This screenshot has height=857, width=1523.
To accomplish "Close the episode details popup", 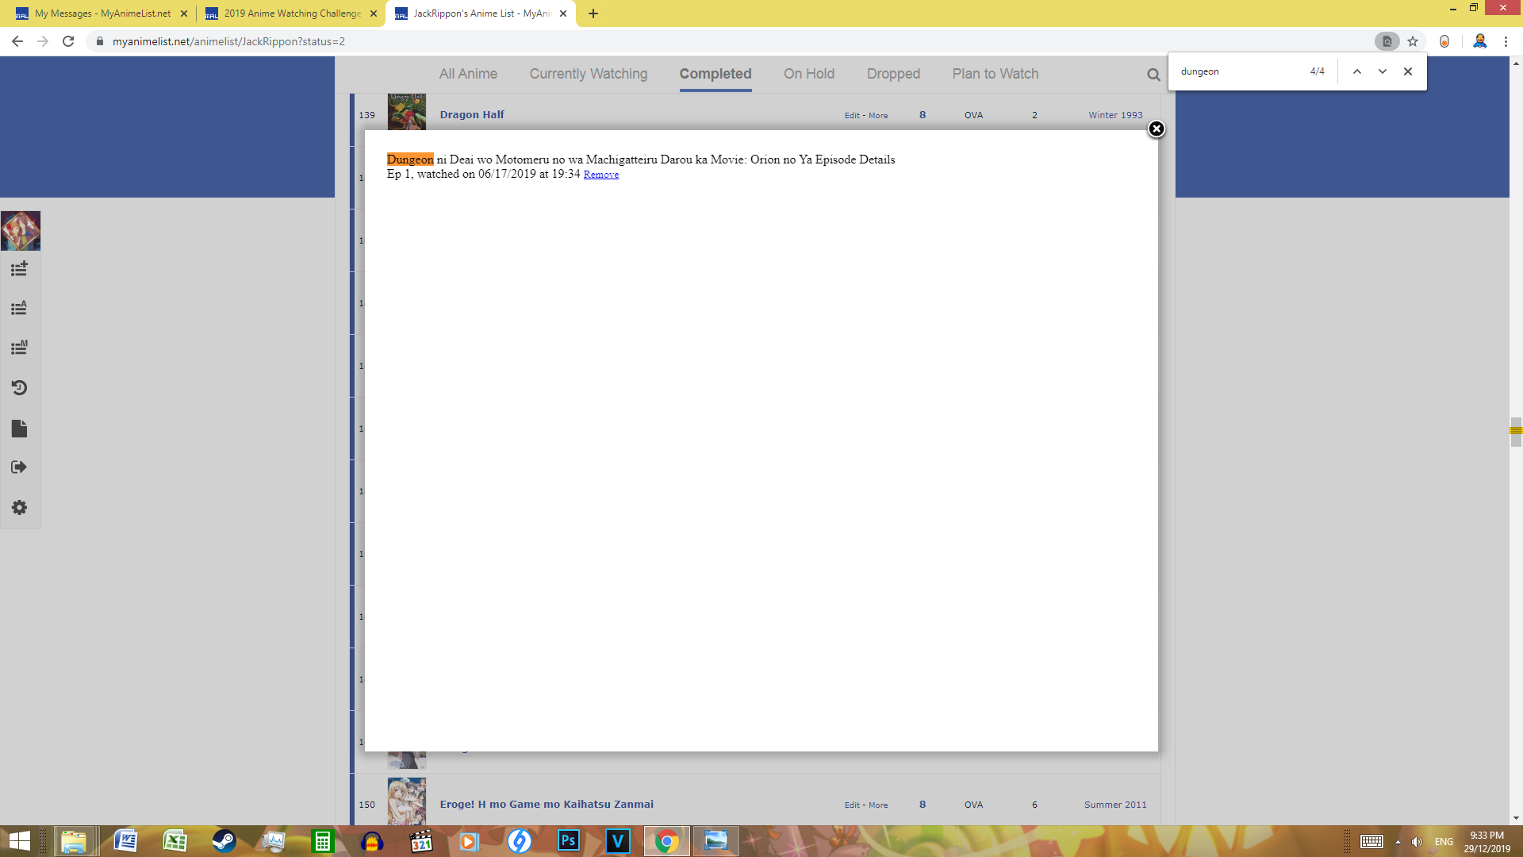I will coord(1156,129).
